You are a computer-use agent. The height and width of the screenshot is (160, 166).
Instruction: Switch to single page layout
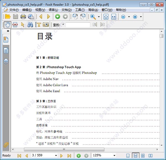point(128,156)
